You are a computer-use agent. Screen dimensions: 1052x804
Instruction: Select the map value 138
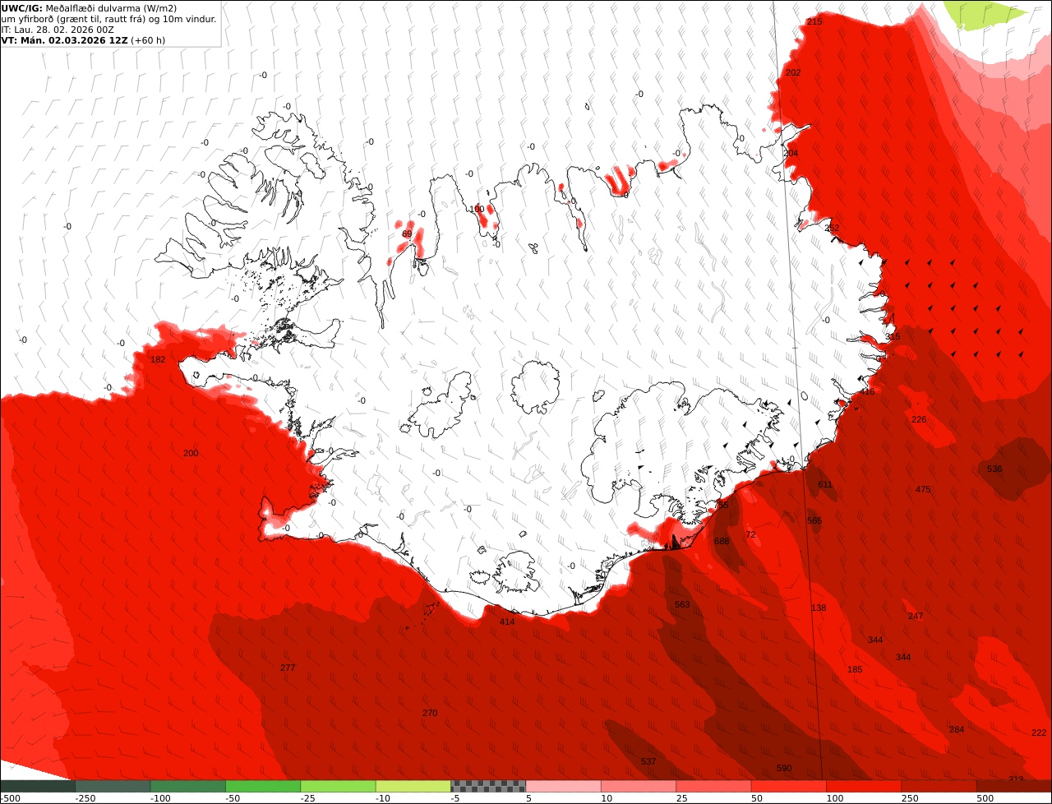pyautogui.click(x=819, y=608)
